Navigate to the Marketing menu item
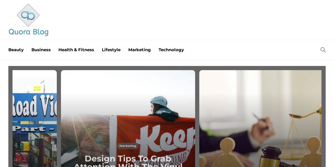The image size is (334, 167). [139, 50]
